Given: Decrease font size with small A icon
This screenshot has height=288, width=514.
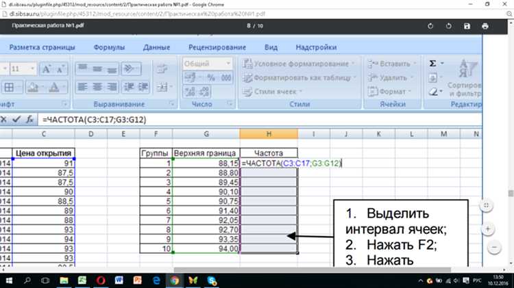Looking at the screenshot, I should pyautogui.click(x=60, y=68).
